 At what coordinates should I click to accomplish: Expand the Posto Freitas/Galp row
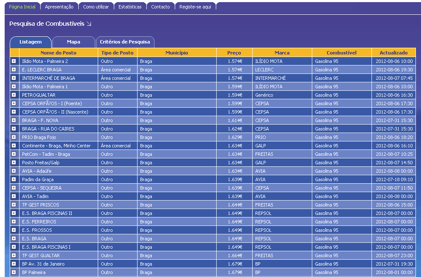tap(14, 162)
